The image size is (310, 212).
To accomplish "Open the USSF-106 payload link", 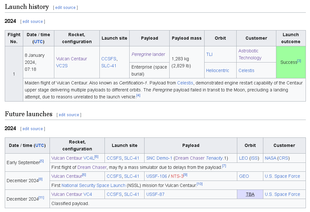I will coord(157,176).
